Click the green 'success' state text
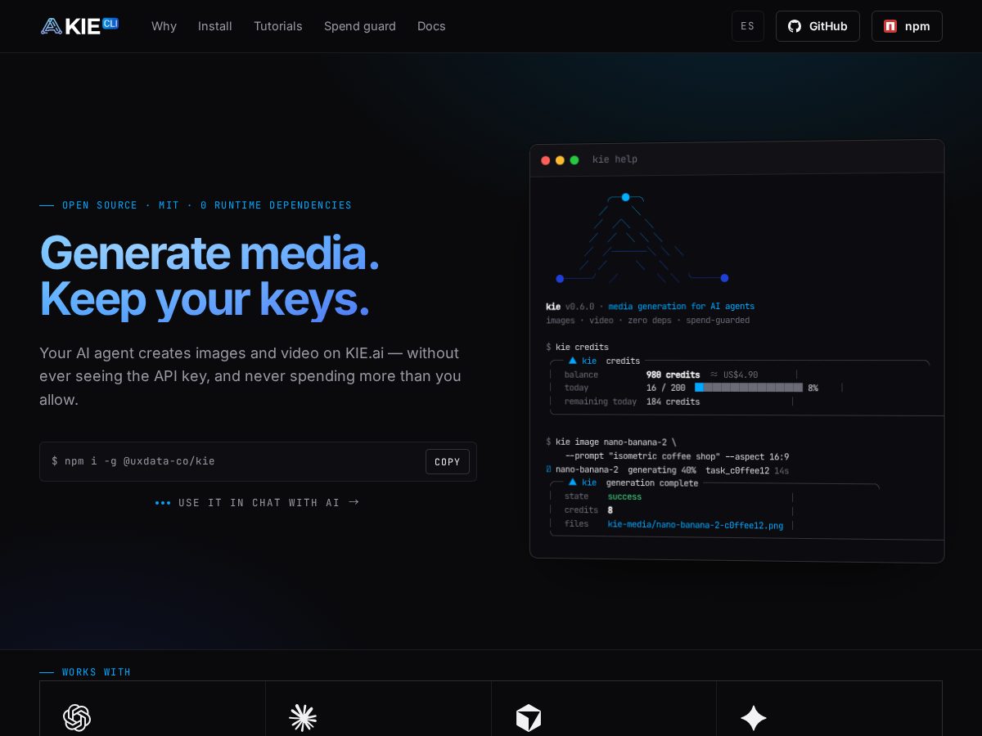Viewport: 982px width, 736px height. (x=624, y=496)
